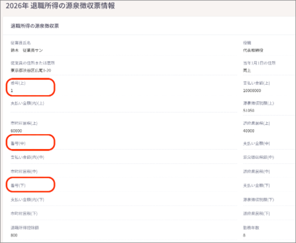The image size is (296, 243).
Task: Click the 勤続年数 value 8
Action: 244,235
